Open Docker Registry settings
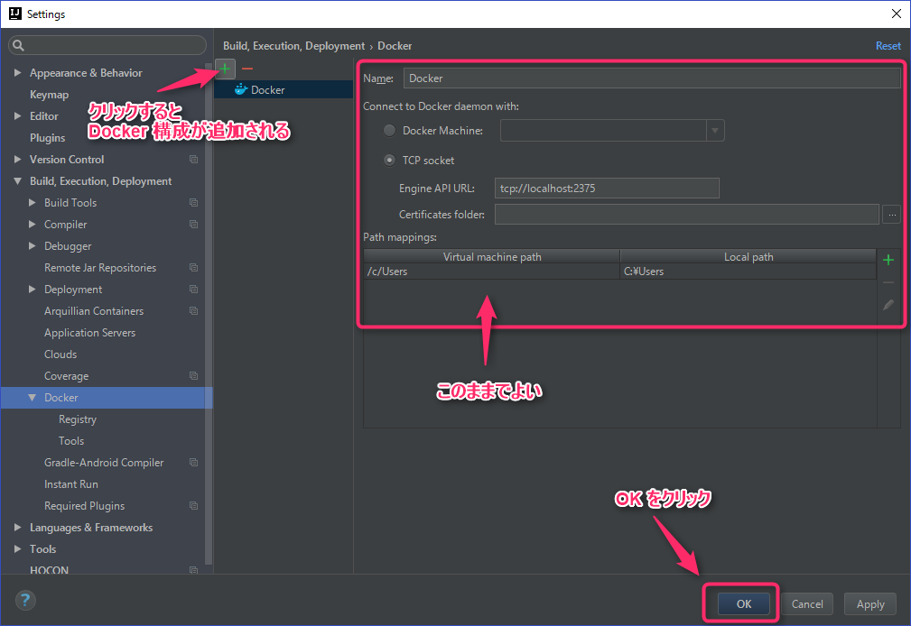Viewport: 911px width, 626px height. tap(78, 419)
